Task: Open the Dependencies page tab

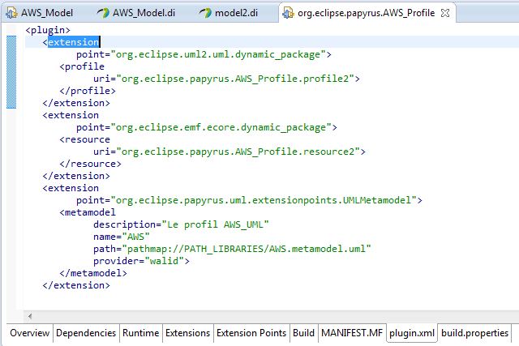Action: tap(86, 333)
